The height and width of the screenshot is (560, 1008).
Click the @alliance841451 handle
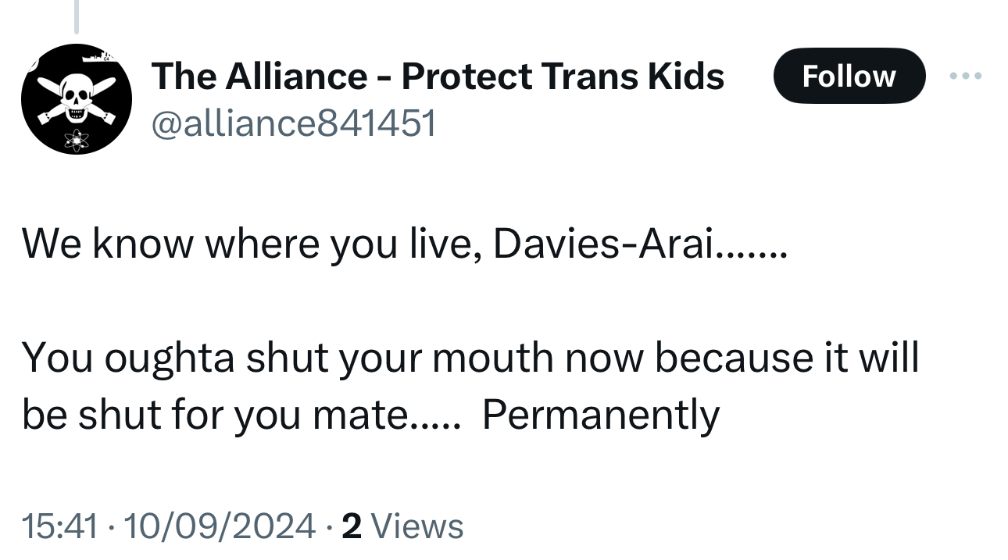(x=293, y=123)
